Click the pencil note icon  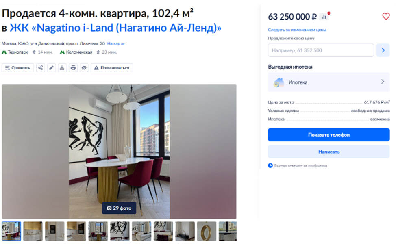coord(51,67)
